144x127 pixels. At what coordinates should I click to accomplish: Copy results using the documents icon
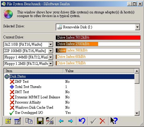(x=29, y=121)
